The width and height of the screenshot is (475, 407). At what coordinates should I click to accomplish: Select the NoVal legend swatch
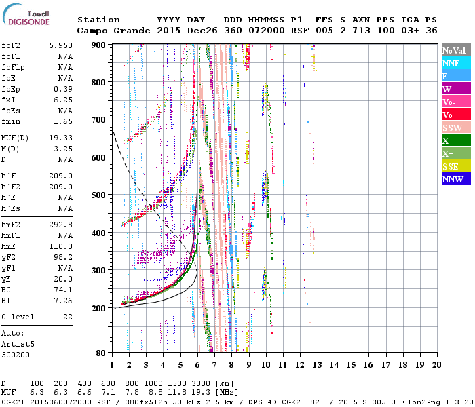(x=456, y=50)
